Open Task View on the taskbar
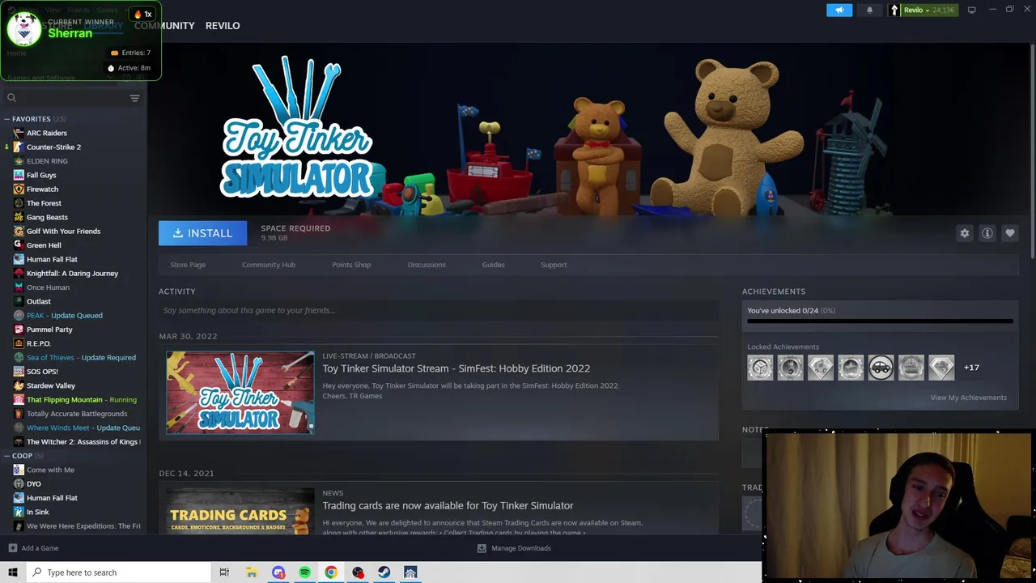Viewport: 1036px width, 583px height. coord(224,572)
